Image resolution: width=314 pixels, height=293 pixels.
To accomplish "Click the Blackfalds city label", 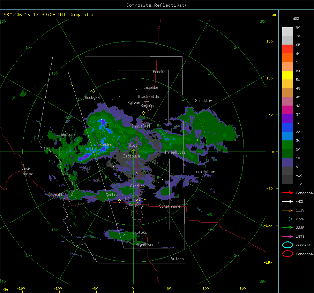I will [x=148, y=97].
